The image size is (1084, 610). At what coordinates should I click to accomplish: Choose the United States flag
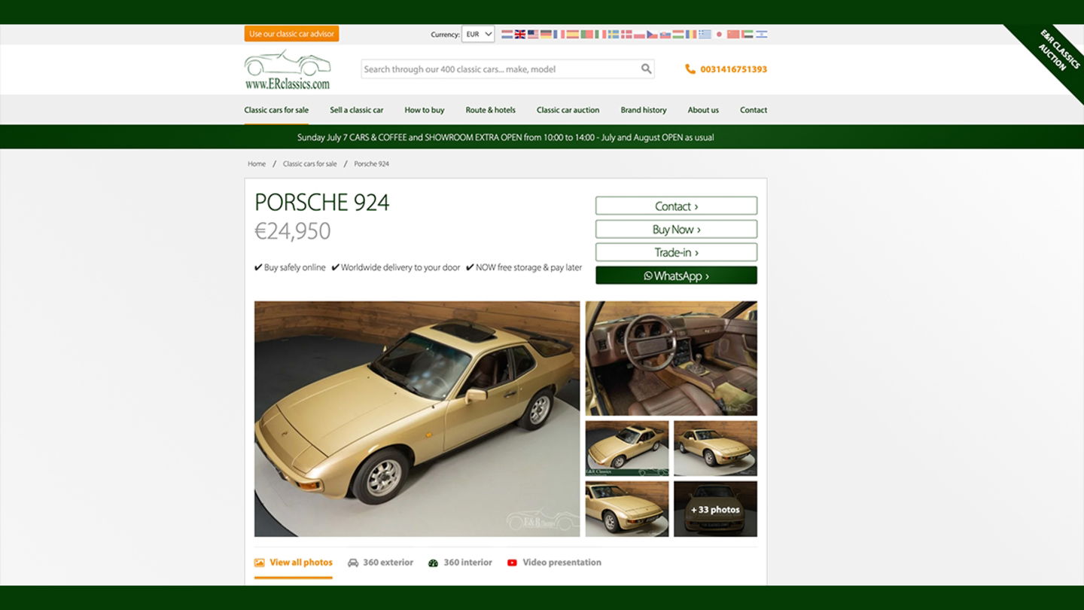[533, 34]
